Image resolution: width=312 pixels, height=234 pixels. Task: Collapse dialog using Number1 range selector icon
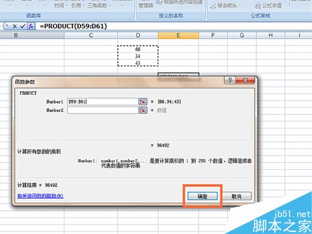[143, 102]
